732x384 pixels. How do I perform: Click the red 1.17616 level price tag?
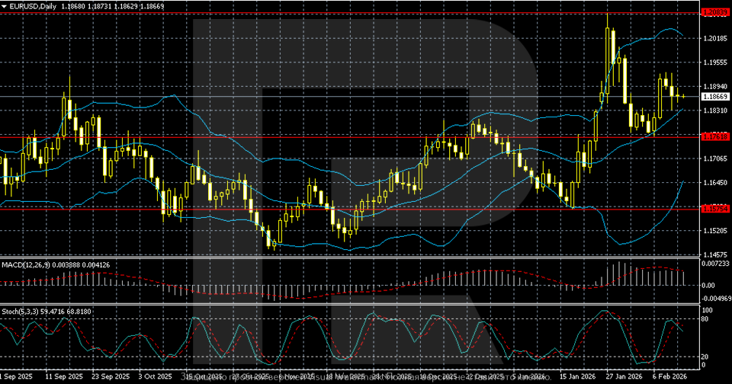[x=714, y=137]
